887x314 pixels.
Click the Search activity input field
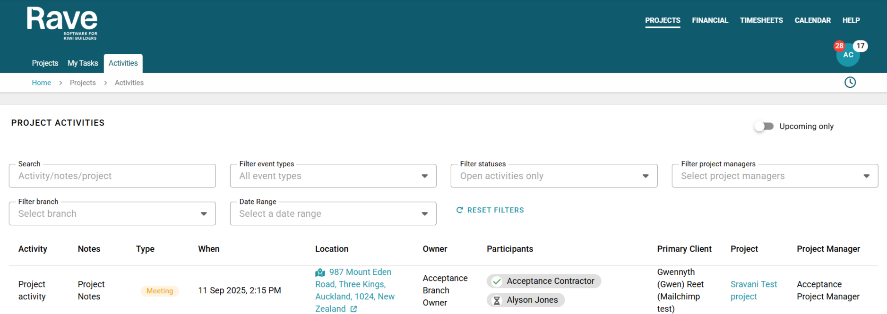(112, 176)
